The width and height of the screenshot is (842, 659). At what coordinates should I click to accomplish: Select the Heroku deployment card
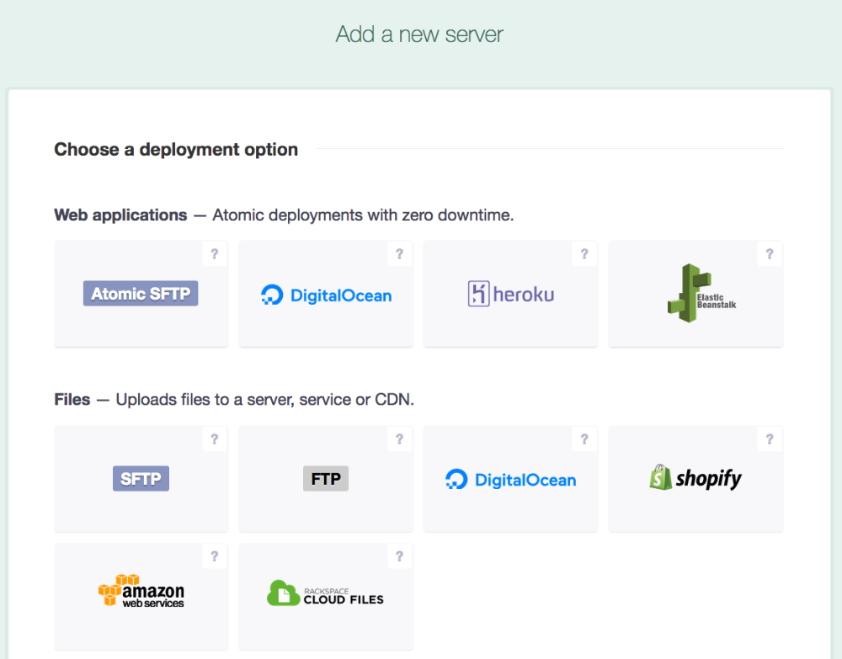pyautogui.click(x=511, y=294)
